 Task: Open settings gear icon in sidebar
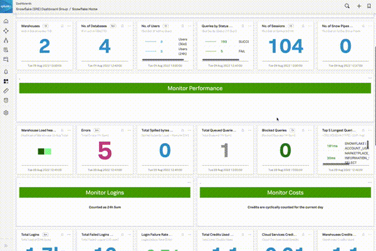point(6,113)
